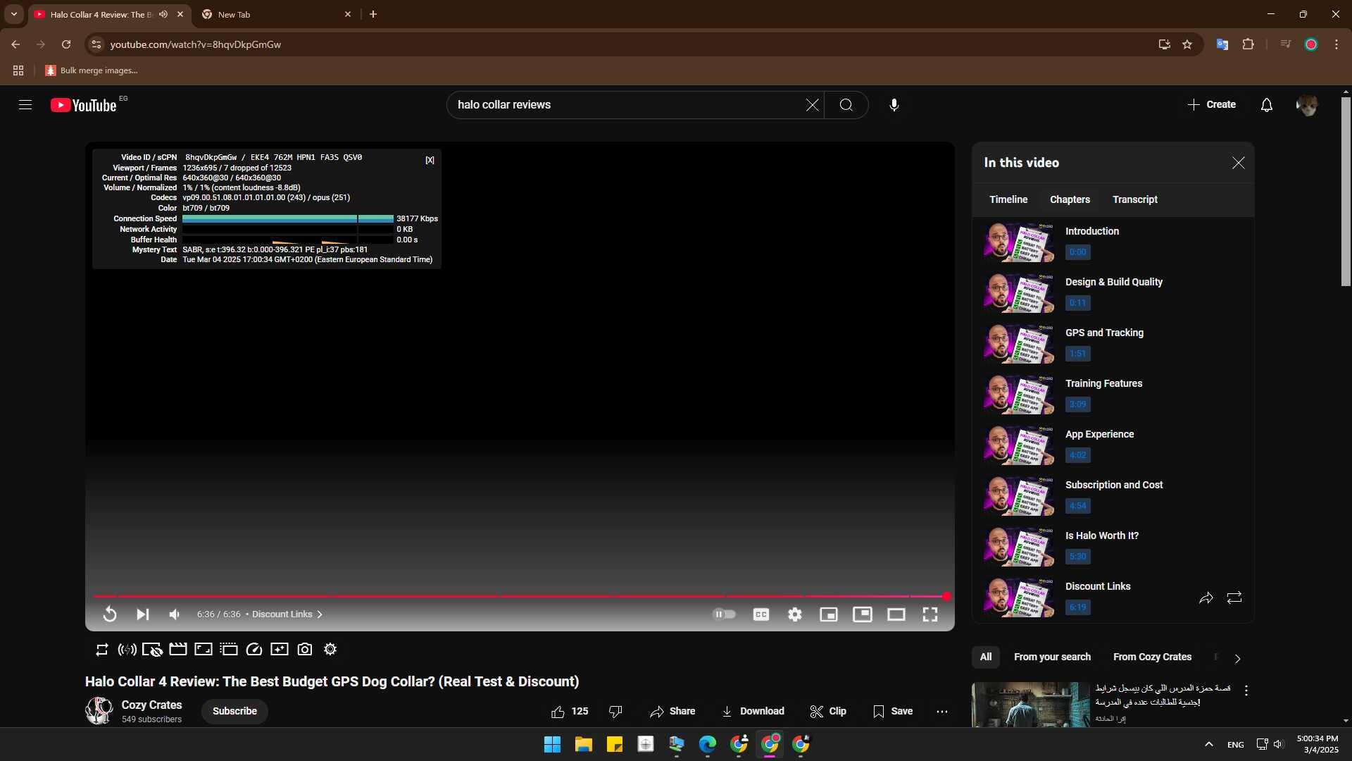Open the Arabic recommended video thumbnail
The width and height of the screenshot is (1352, 761).
pos(1031,705)
